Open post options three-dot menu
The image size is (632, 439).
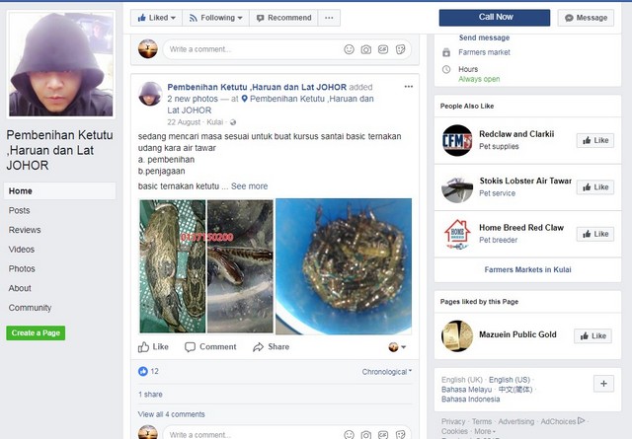coord(409,87)
